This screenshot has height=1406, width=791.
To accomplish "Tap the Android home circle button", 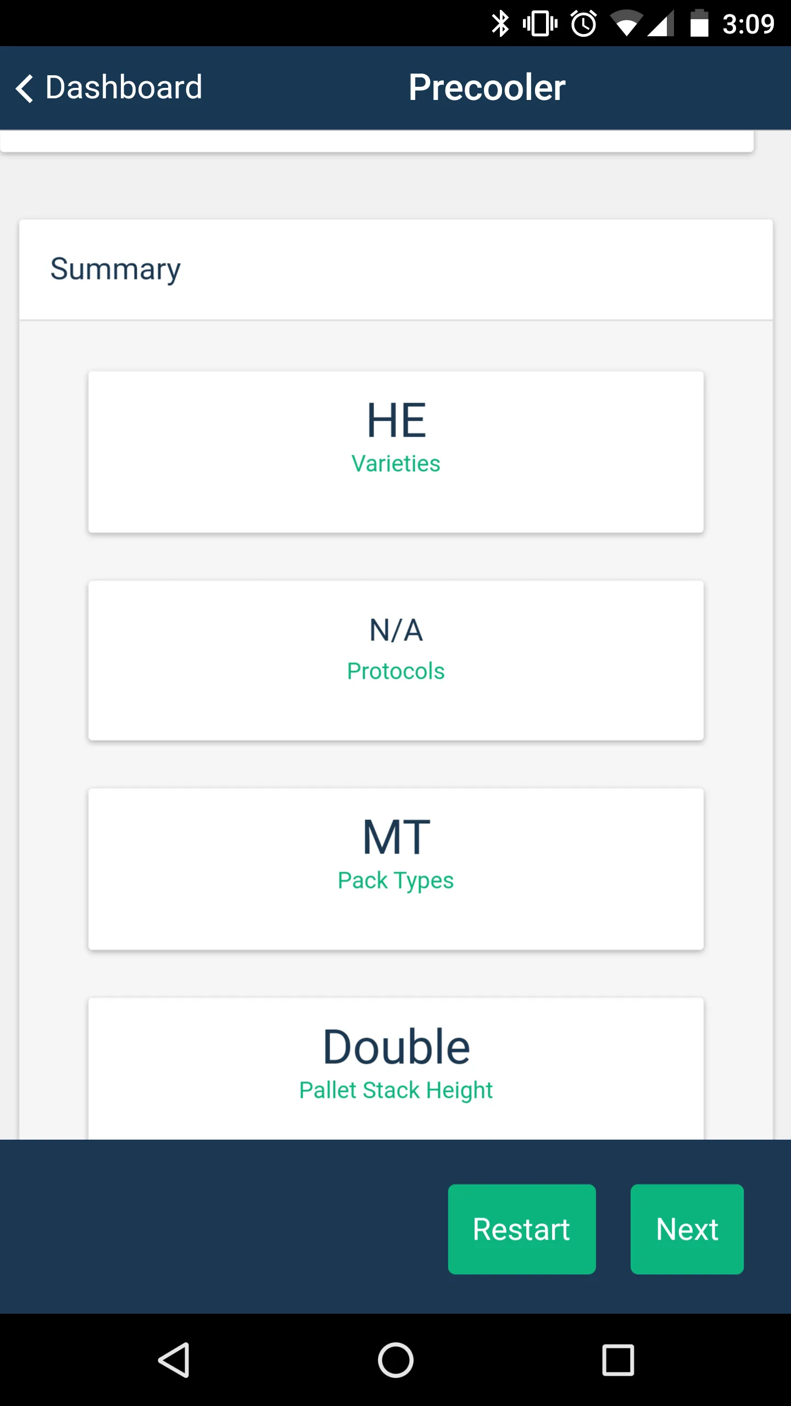I will tap(396, 1360).
